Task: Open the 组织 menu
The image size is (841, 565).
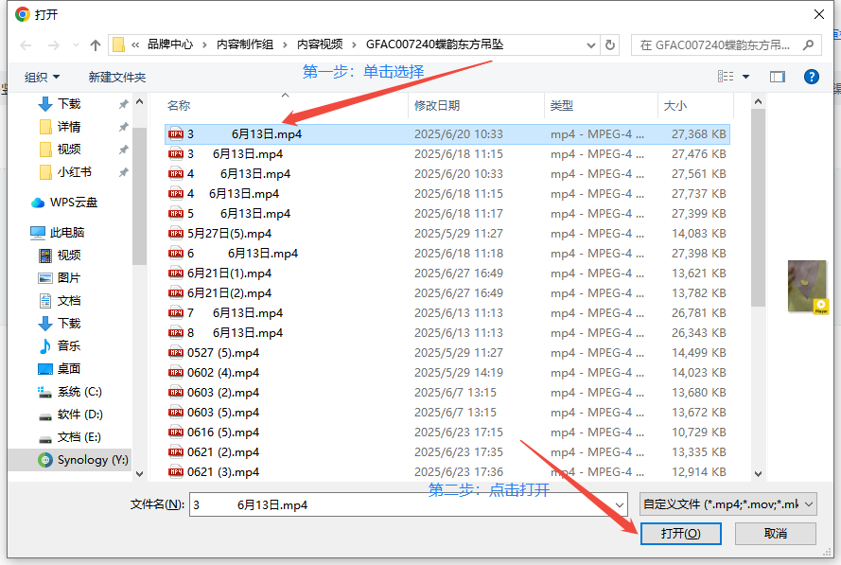Action: tap(42, 77)
